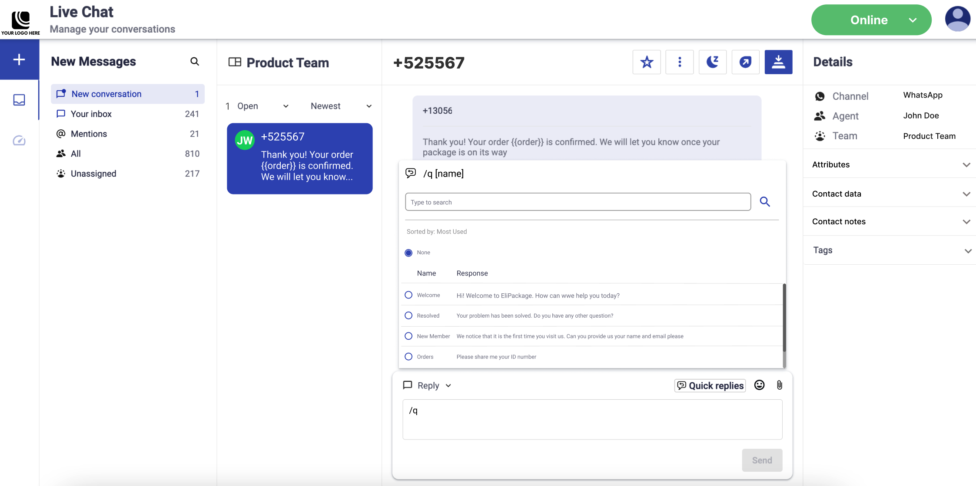Click the transfer arrow icon
Viewport: 976px width, 486px height.
coord(745,62)
